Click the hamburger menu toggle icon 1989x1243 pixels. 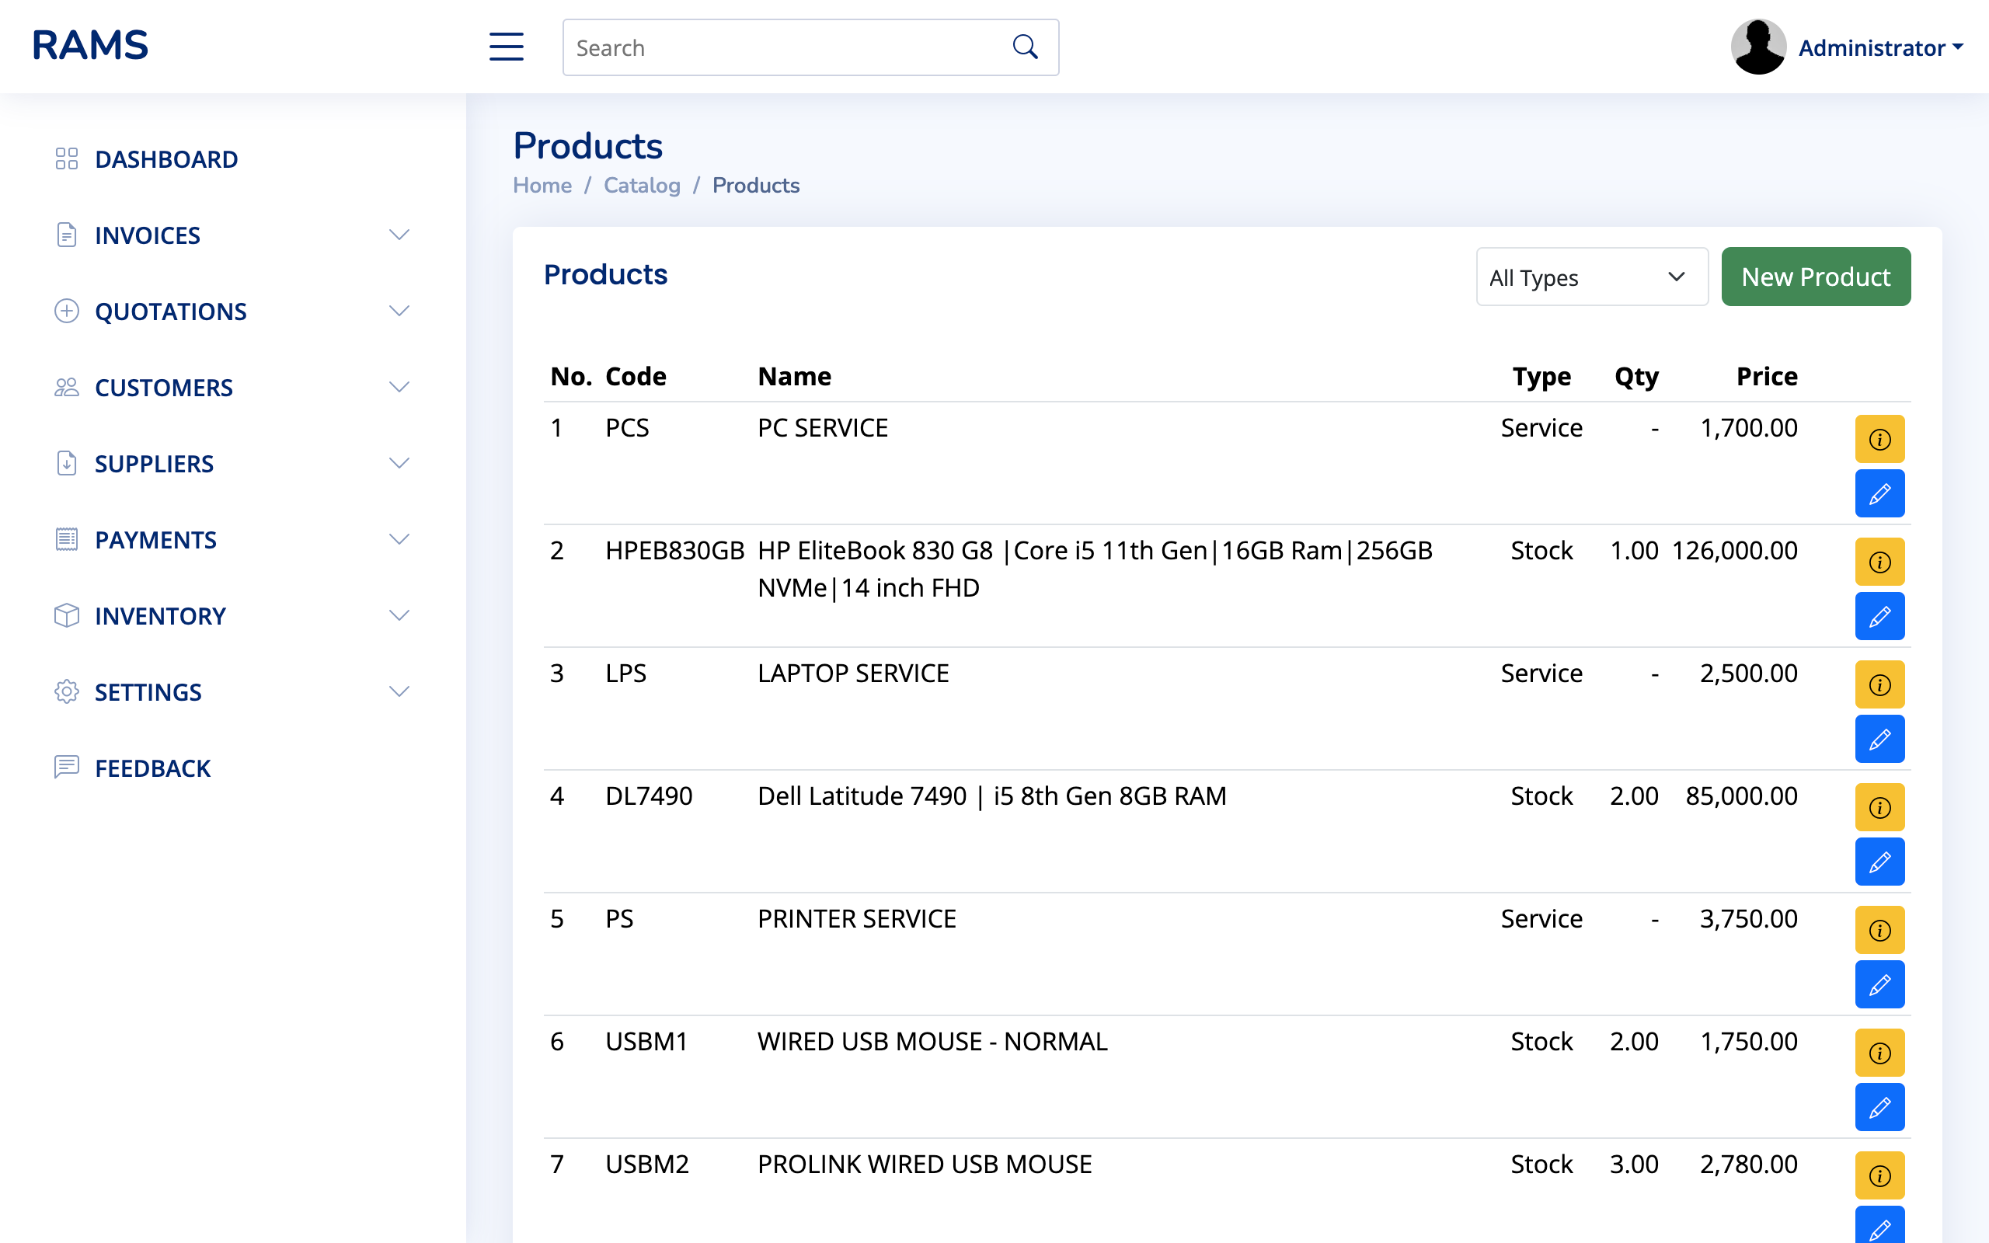tap(507, 47)
